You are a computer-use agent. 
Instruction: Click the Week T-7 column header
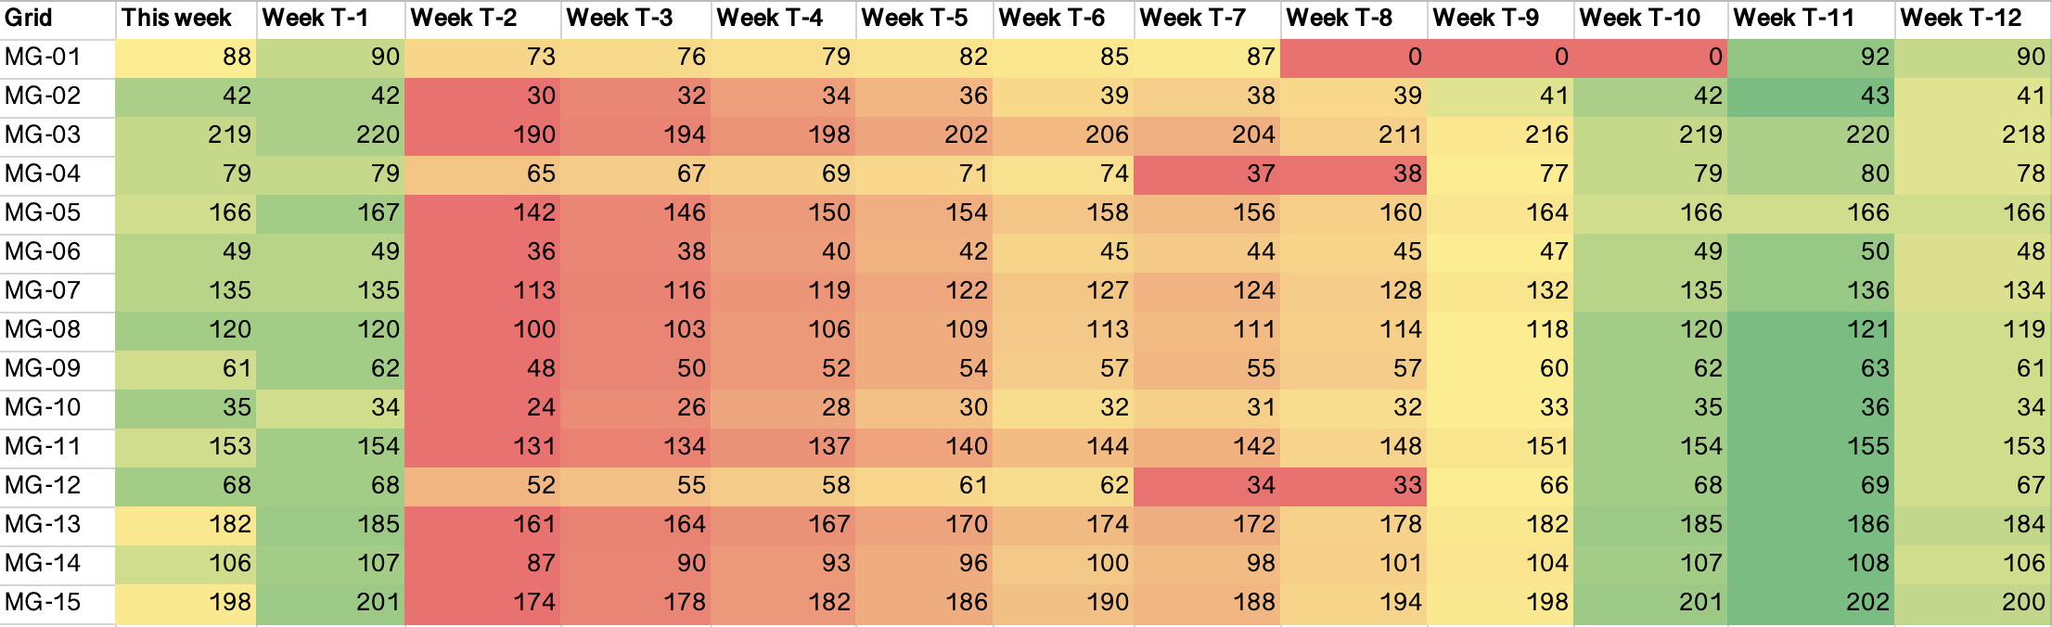[1206, 19]
